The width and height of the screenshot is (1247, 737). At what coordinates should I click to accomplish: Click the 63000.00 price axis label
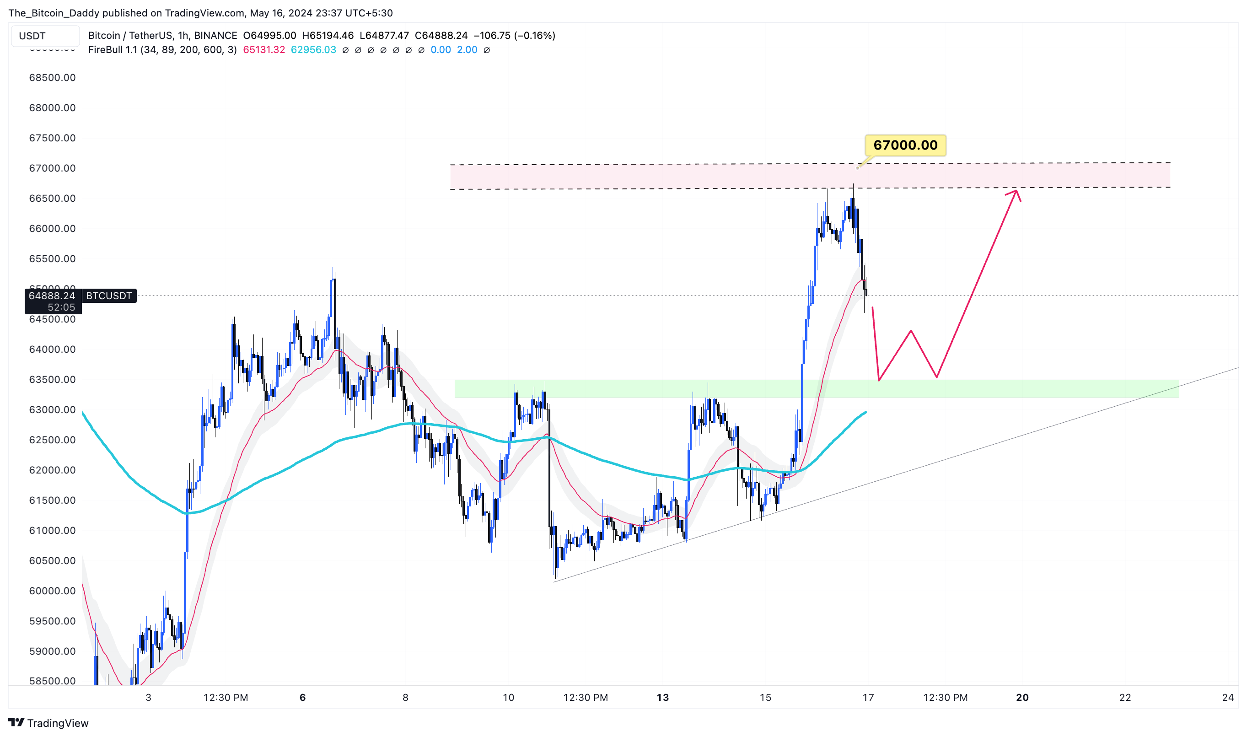click(52, 410)
